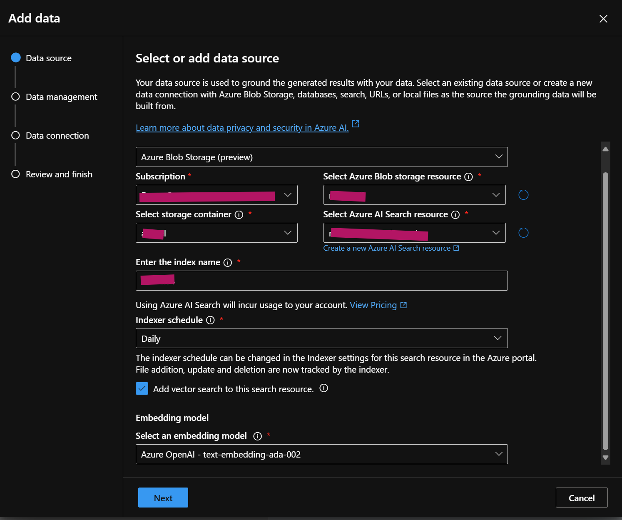The height and width of the screenshot is (520, 622).
Task: Go to the Data management step
Action: point(54,97)
